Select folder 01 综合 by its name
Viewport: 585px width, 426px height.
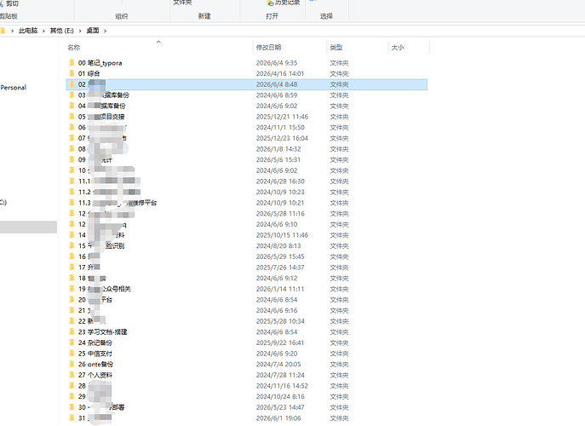click(89, 73)
